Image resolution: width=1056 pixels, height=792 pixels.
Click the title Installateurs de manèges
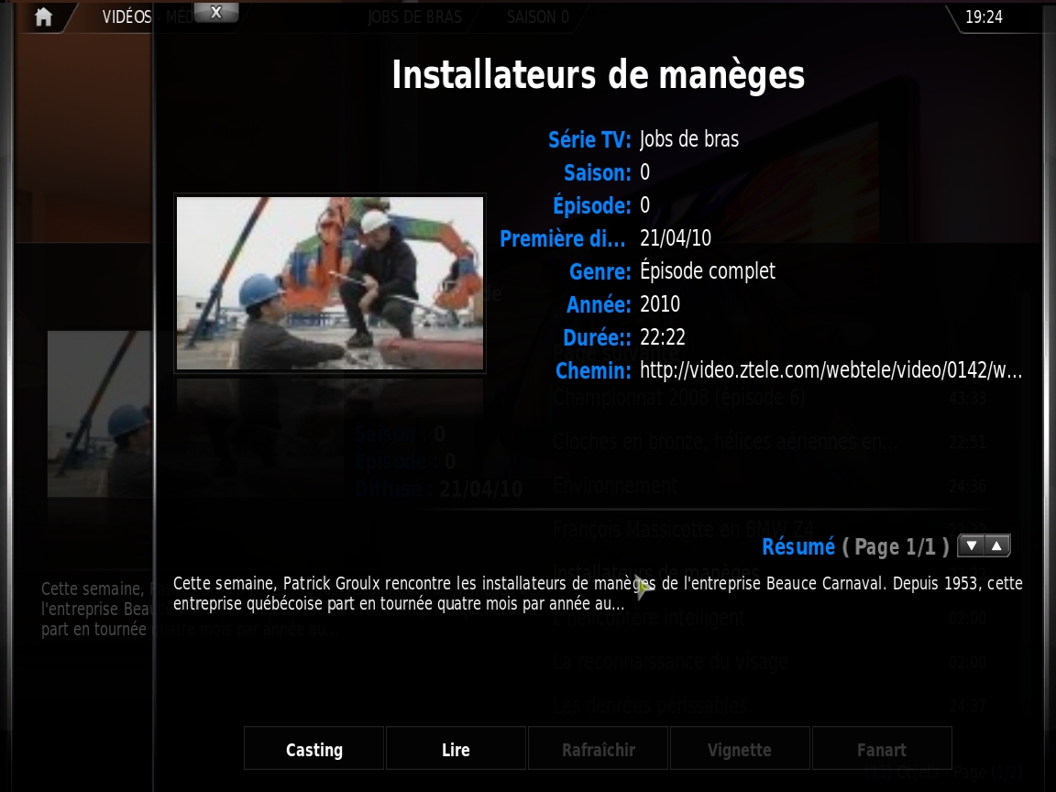coord(598,74)
